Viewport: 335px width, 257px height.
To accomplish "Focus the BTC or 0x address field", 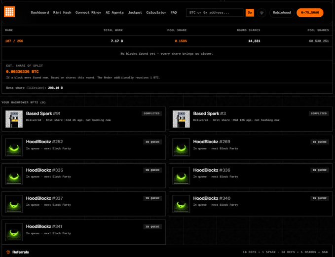I will tap(215, 13).
